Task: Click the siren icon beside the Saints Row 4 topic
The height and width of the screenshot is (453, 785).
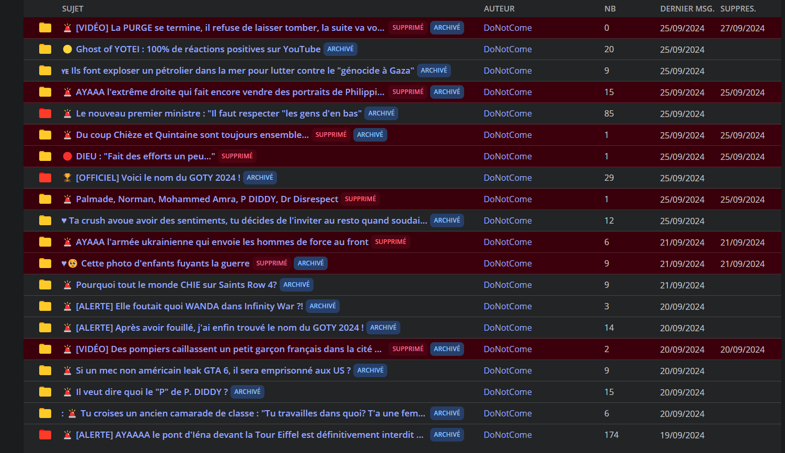Action: coord(67,285)
